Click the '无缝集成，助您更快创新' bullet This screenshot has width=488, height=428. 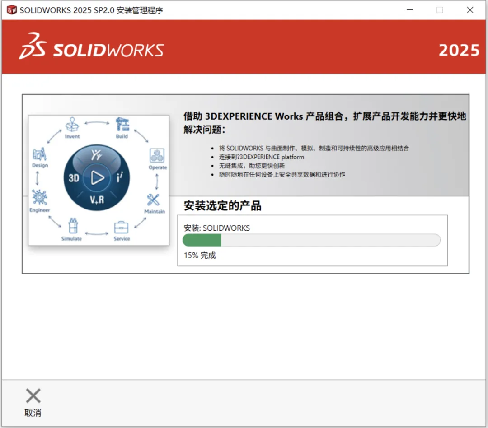pos(252,166)
